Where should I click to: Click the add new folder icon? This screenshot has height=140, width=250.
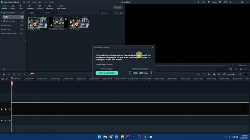pos(4,69)
